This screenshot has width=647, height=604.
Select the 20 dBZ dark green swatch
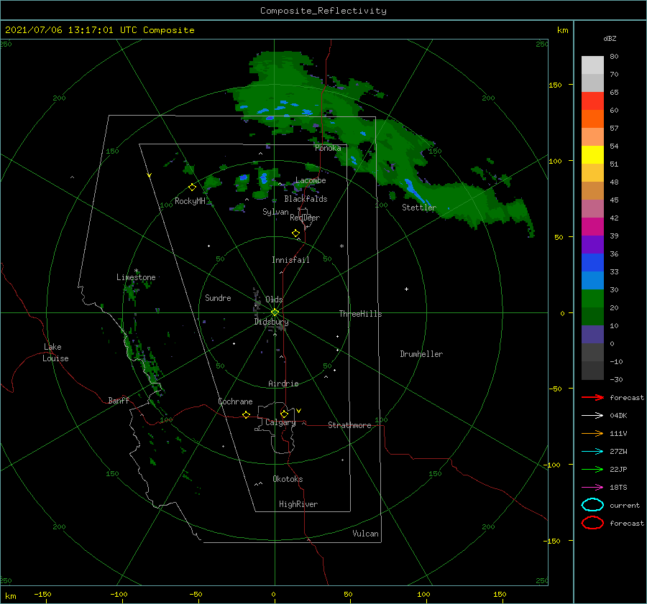click(x=592, y=316)
